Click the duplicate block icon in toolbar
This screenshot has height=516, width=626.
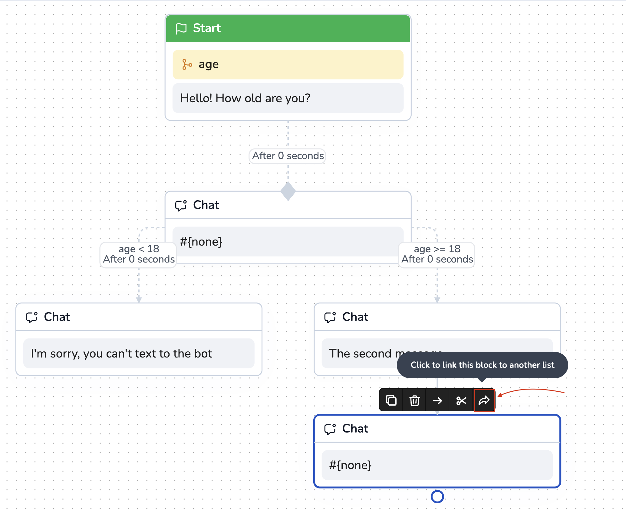click(391, 400)
